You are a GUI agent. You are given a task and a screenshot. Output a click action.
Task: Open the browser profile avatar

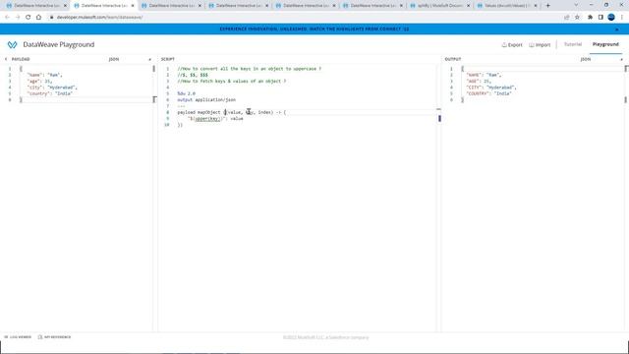tap(611, 18)
